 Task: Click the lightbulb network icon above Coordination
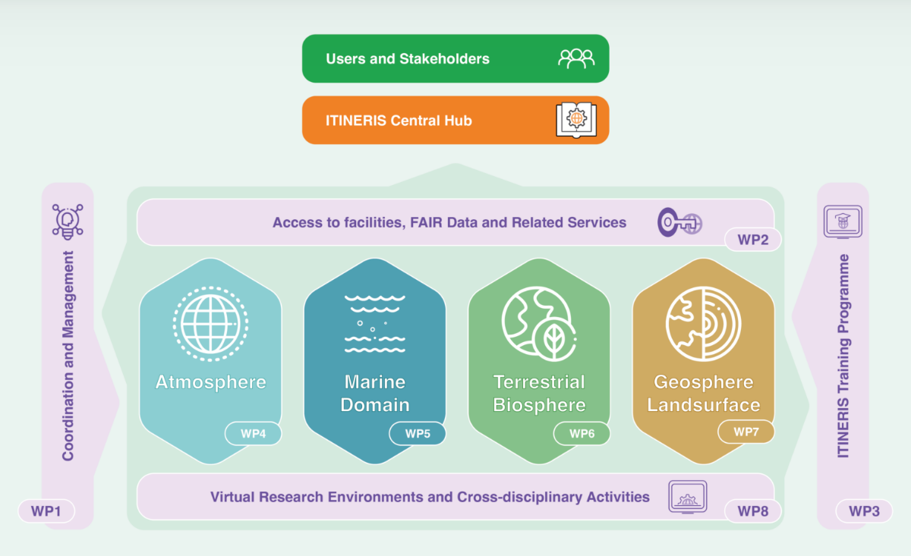68,221
